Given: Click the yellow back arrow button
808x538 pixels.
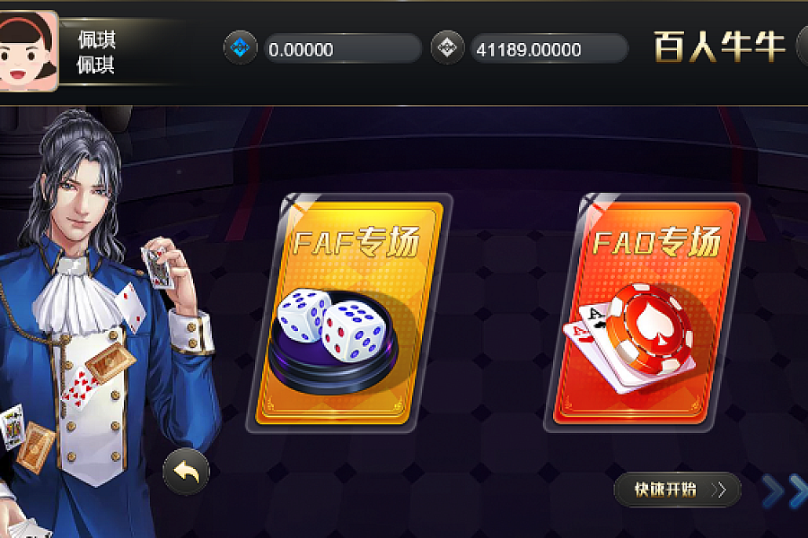Looking at the screenshot, I should [186, 472].
